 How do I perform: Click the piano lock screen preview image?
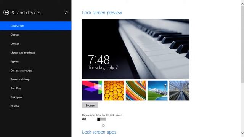(136, 49)
